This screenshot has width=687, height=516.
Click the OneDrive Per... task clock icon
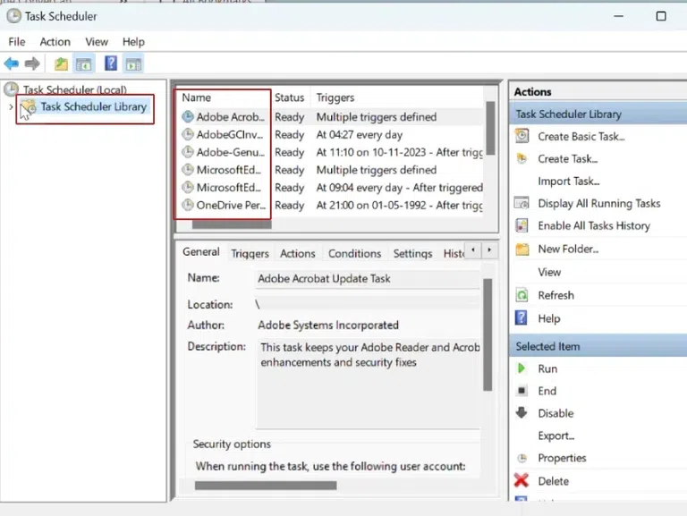tap(188, 205)
